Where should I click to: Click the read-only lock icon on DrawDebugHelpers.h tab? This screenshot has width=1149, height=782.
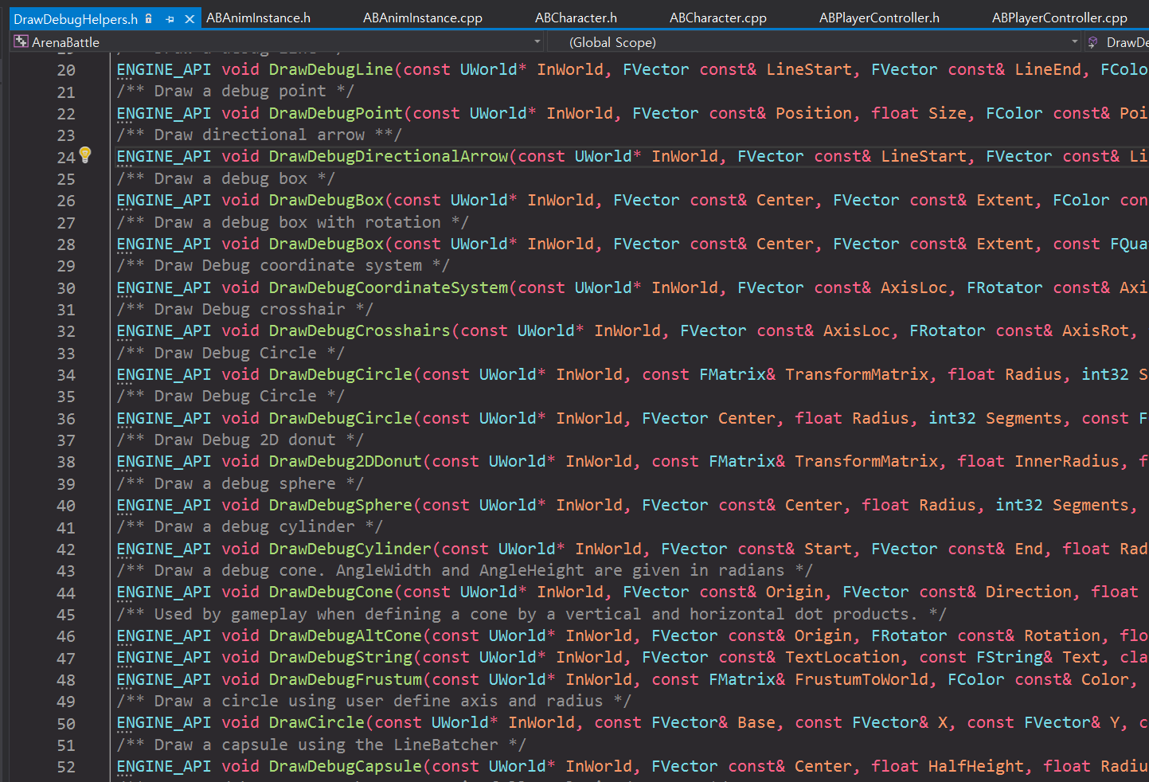pyautogui.click(x=149, y=18)
